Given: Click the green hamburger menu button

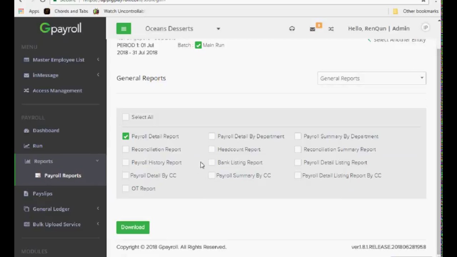Looking at the screenshot, I should [124, 29].
